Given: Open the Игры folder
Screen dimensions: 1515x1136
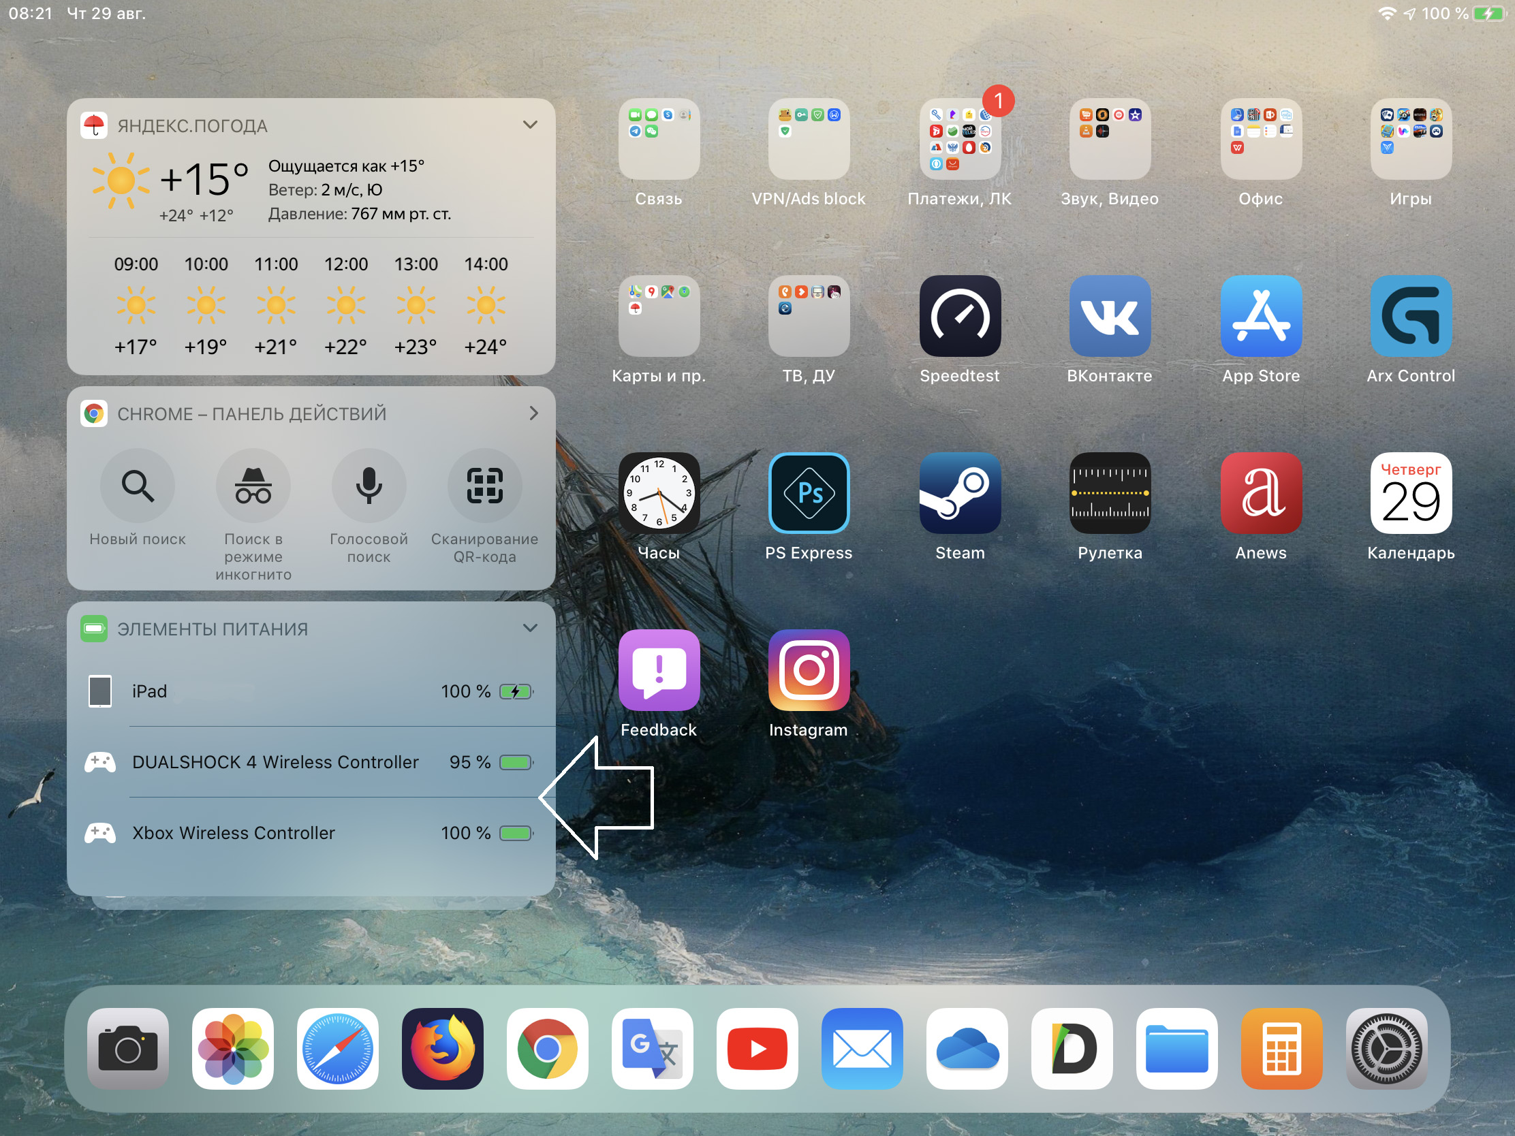Looking at the screenshot, I should click(1410, 140).
